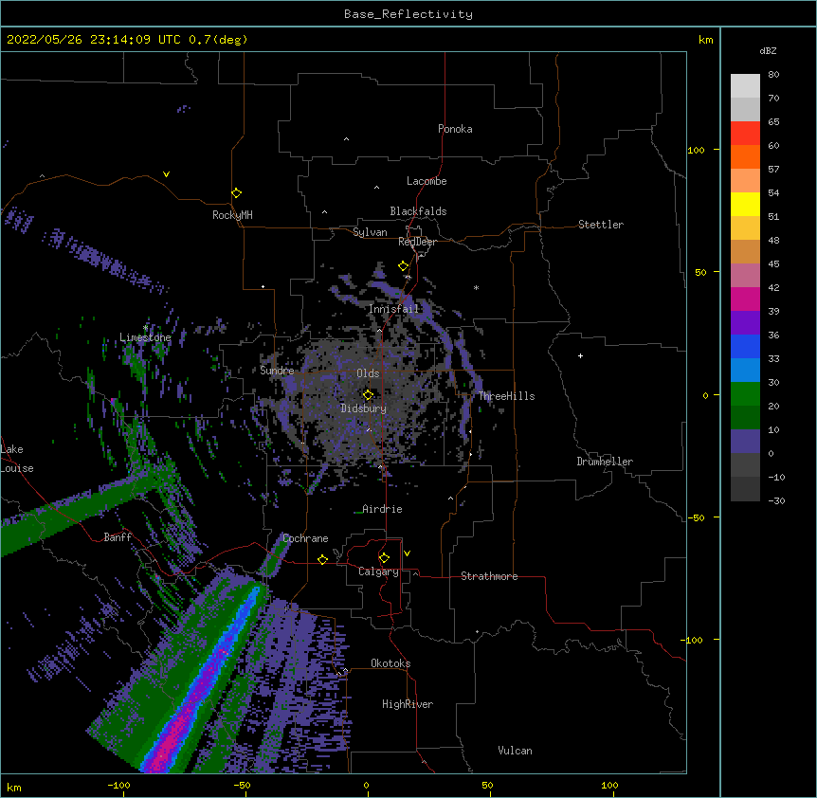Click the Didsbury town label
Viewport: 817px width, 798px height.
coord(363,408)
